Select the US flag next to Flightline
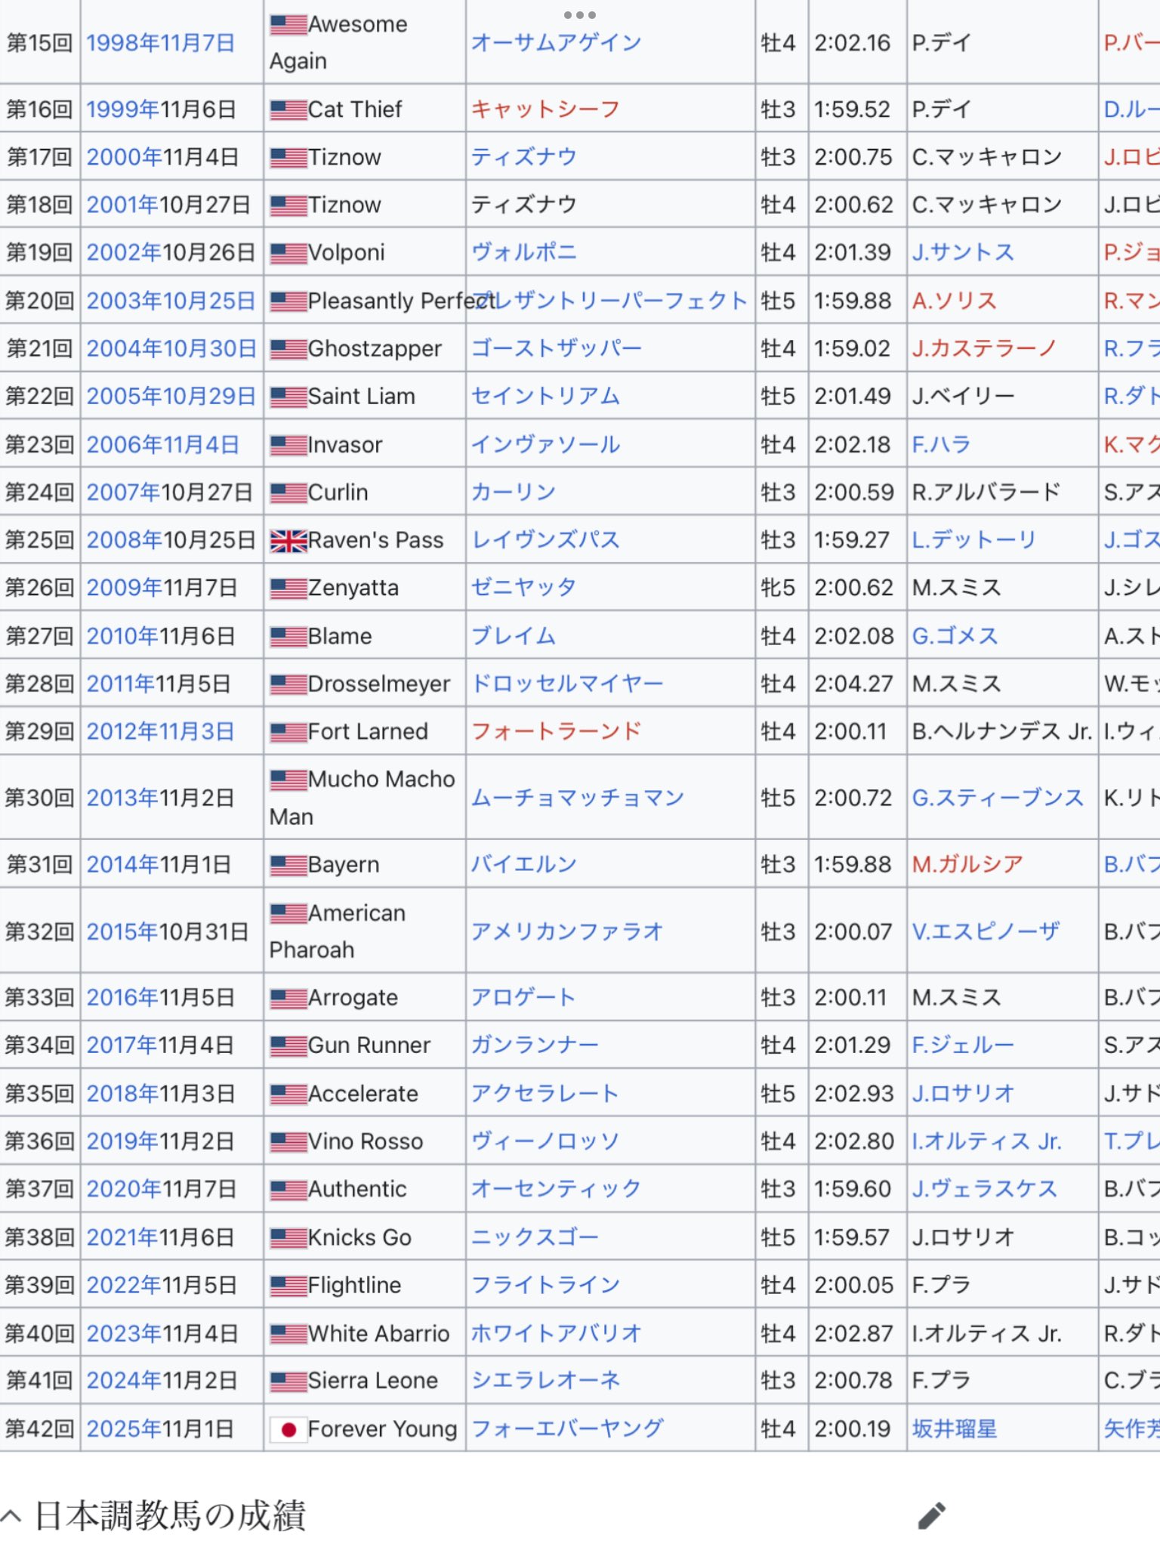The height and width of the screenshot is (1547, 1160). 288,1286
